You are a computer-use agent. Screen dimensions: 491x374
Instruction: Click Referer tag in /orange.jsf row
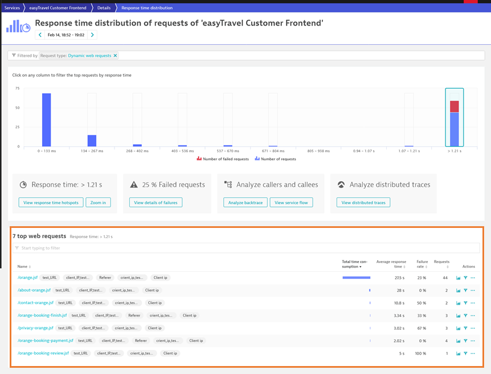click(x=105, y=277)
